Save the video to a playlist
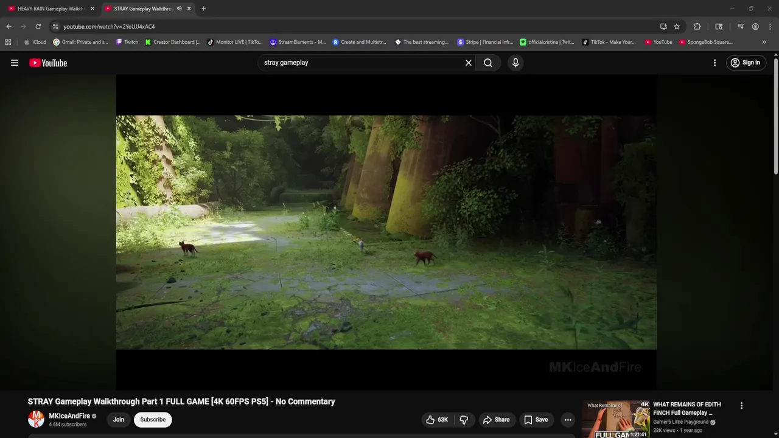This screenshot has width=779, height=438. [x=536, y=420]
